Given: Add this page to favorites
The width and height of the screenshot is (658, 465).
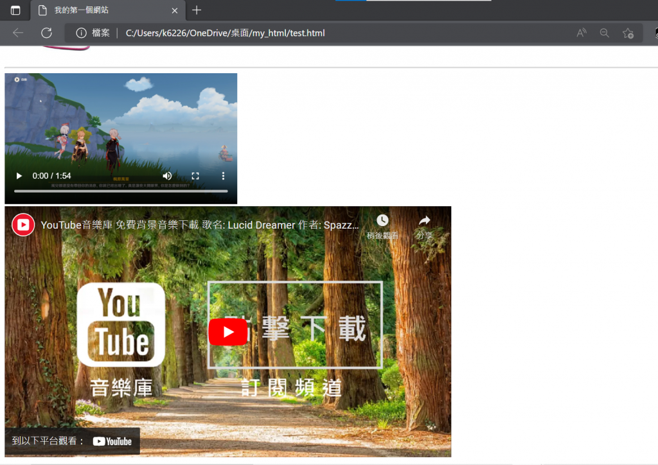Looking at the screenshot, I should [x=628, y=33].
